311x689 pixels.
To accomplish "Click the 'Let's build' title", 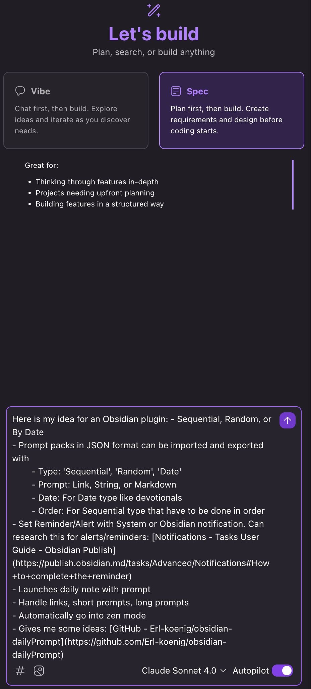I will click(x=154, y=34).
